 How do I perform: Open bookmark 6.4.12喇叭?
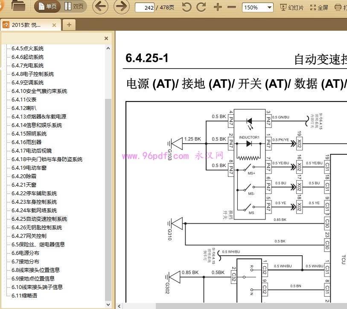(24, 108)
